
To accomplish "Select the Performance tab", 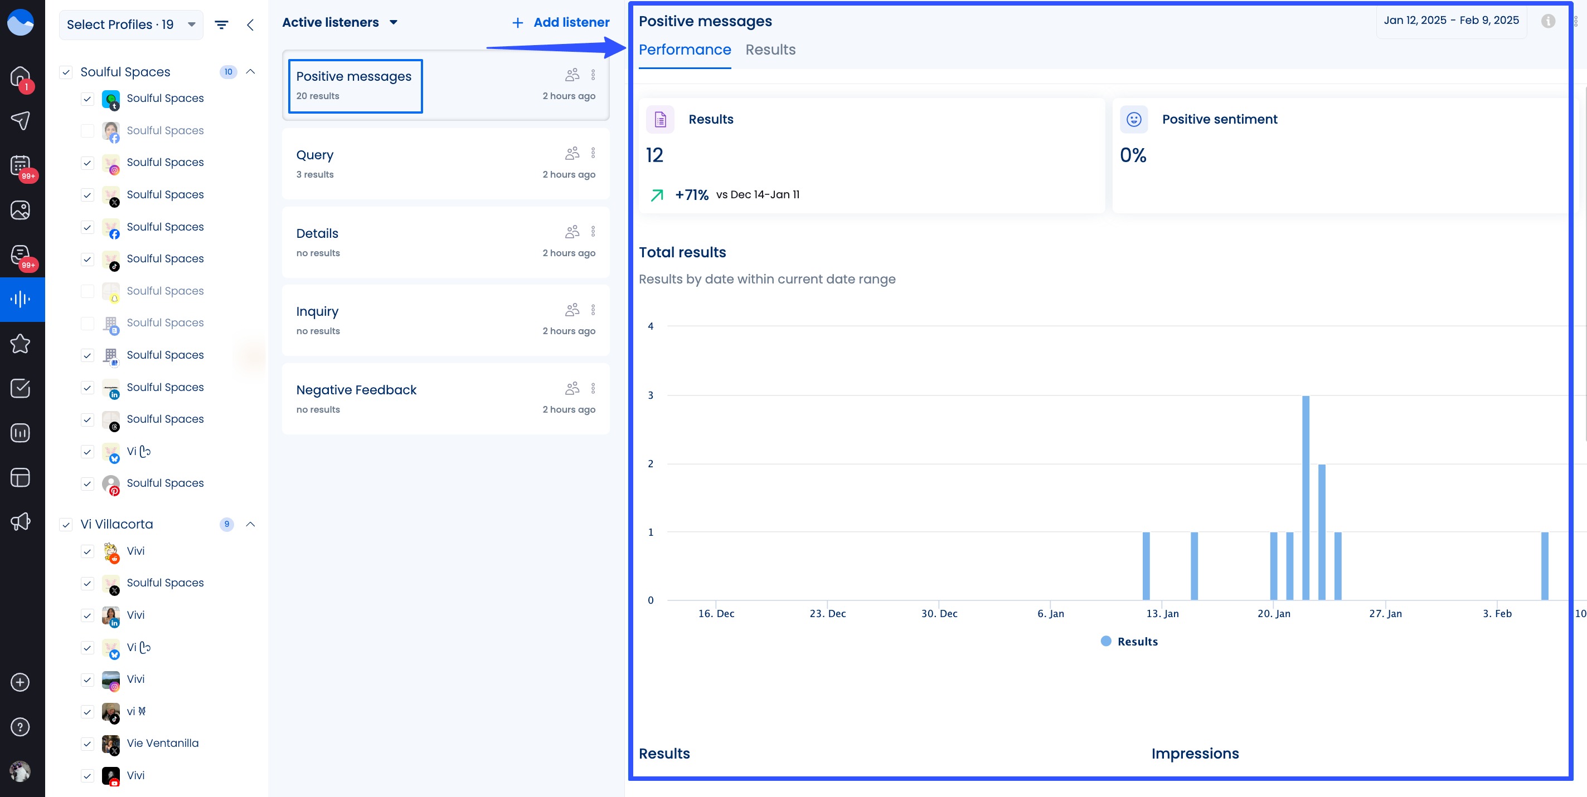I will coord(685,50).
